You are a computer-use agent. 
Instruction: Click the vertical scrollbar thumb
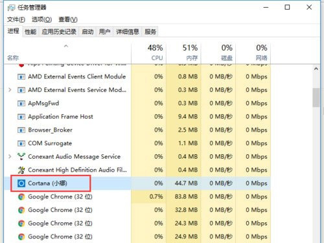(x=316, y=97)
